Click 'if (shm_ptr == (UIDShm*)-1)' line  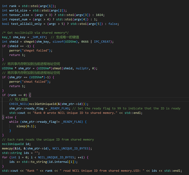pyautogui.click(x=28, y=77)
